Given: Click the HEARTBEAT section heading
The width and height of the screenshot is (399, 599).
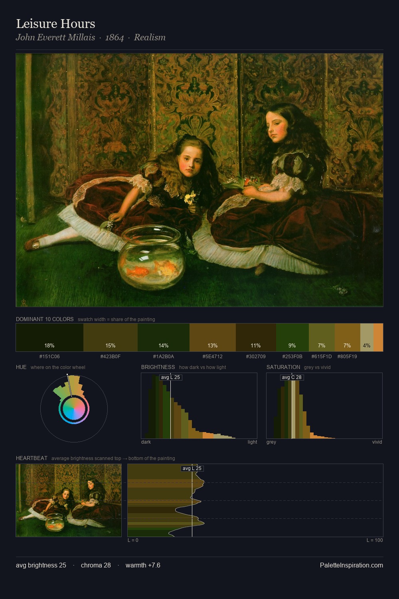Looking at the screenshot, I should click(32, 458).
